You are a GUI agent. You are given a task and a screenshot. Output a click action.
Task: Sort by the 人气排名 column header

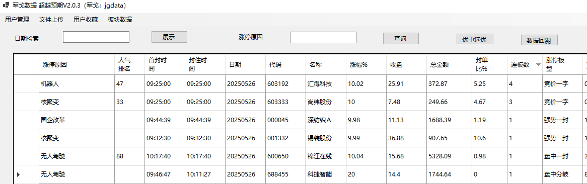pos(129,64)
